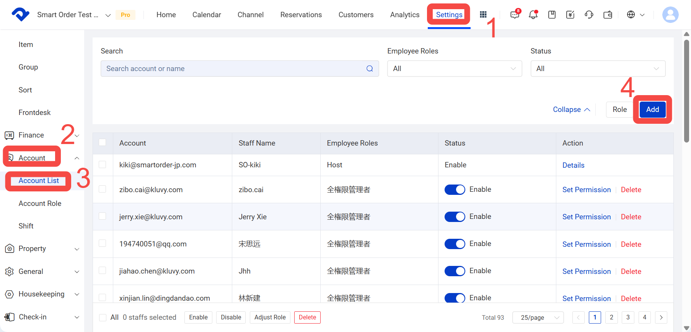Open the chat messages icon with badge
This screenshot has width=691, height=332.
click(x=515, y=15)
